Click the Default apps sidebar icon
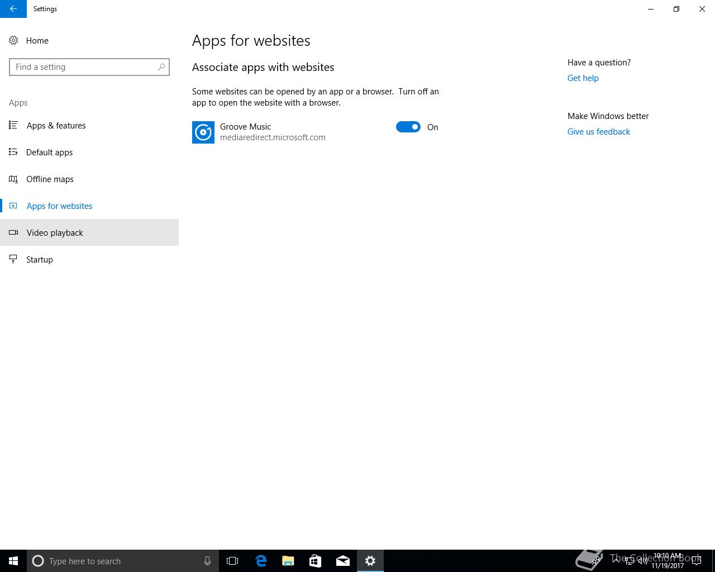 click(x=13, y=152)
